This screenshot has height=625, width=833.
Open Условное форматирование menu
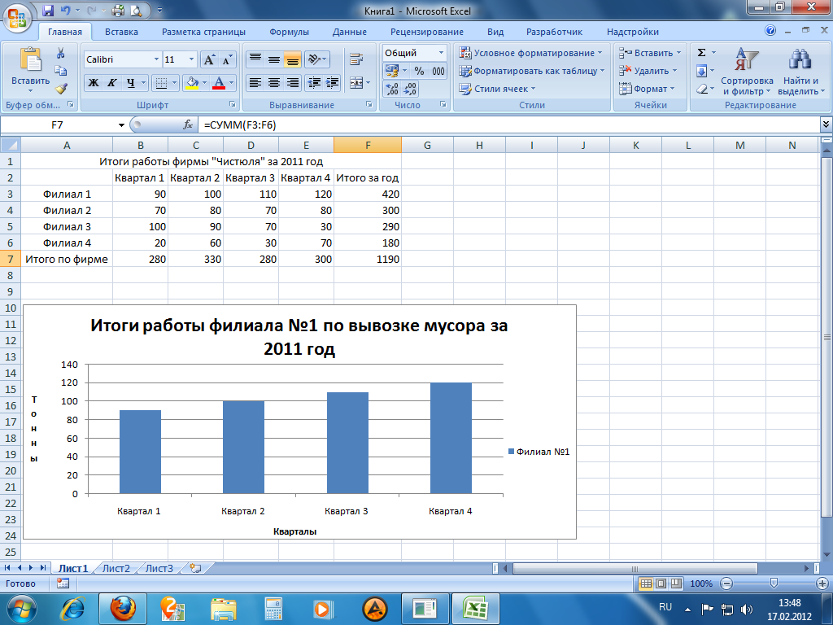530,53
